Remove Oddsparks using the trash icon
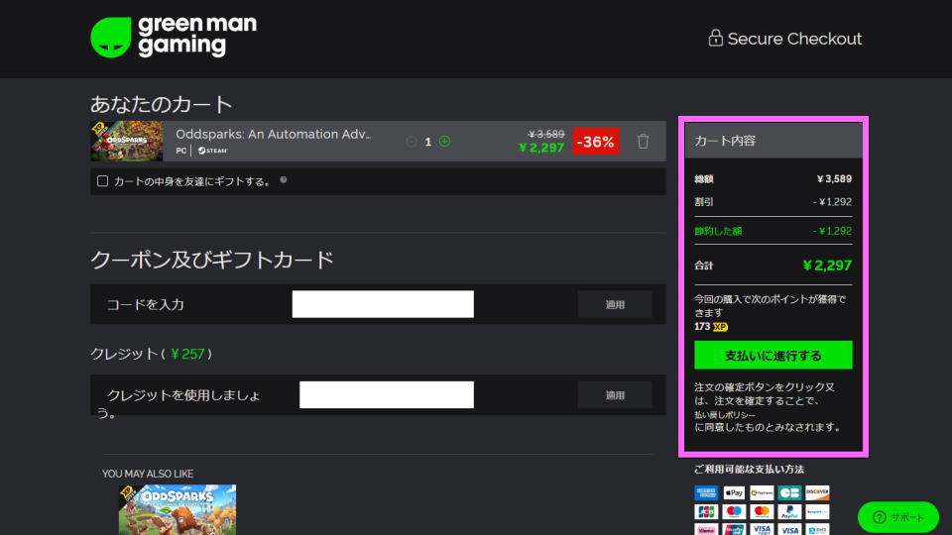Screen dimensions: 952x535 pyautogui.click(x=643, y=141)
